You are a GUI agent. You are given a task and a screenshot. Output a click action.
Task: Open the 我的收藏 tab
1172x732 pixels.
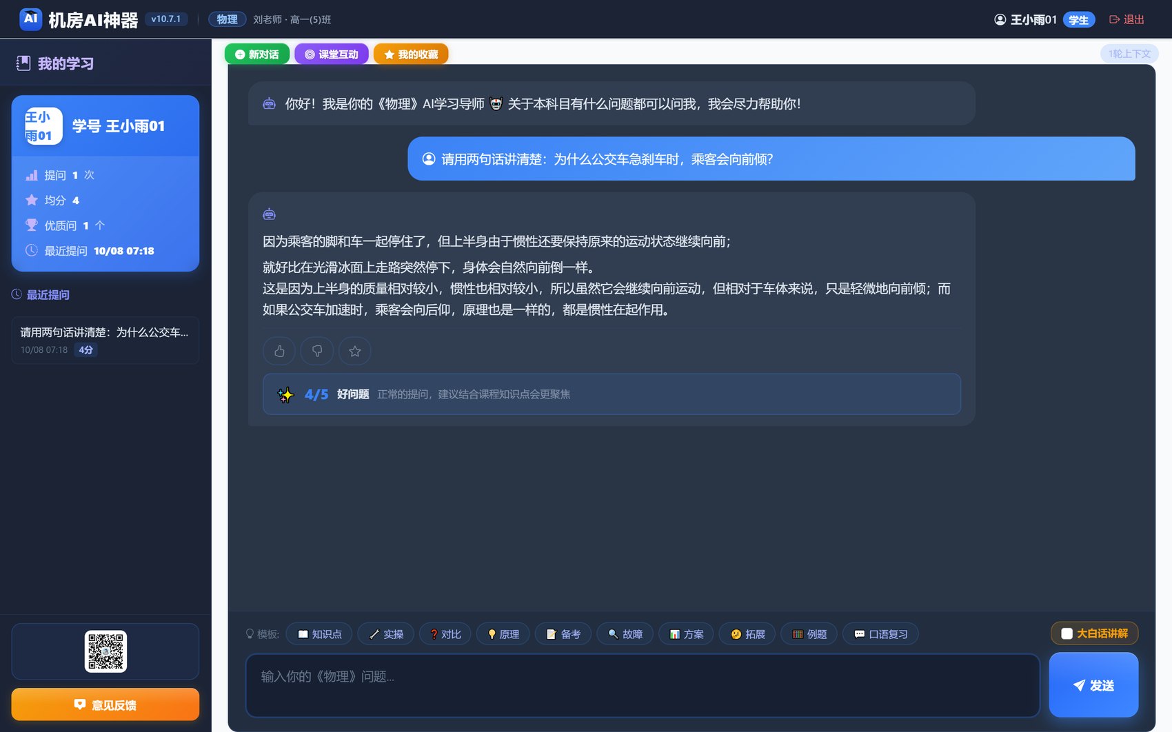tap(411, 54)
